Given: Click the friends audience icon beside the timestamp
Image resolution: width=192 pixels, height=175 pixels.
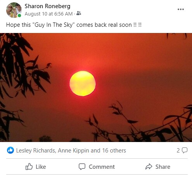Looking at the screenshot, I should (79, 13).
